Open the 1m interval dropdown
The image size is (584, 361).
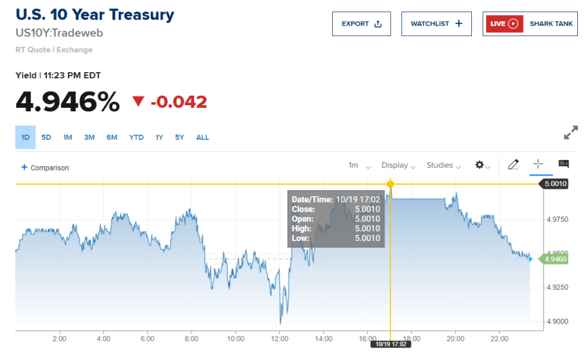click(359, 166)
